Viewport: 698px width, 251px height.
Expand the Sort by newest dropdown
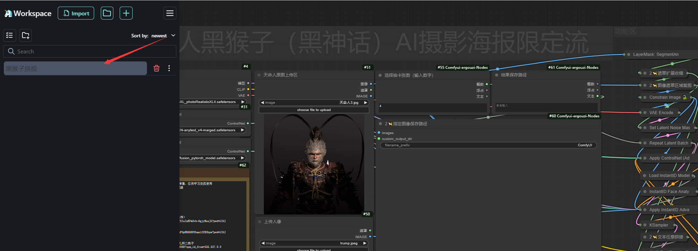tap(173, 36)
